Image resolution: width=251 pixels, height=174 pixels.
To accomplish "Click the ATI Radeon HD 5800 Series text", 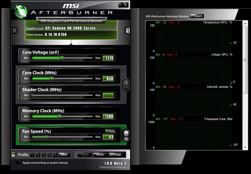I will [70, 28].
